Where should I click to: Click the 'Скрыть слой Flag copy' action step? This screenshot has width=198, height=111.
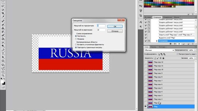tap(176, 35)
